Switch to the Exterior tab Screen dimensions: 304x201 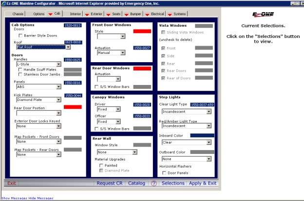(x=94, y=14)
